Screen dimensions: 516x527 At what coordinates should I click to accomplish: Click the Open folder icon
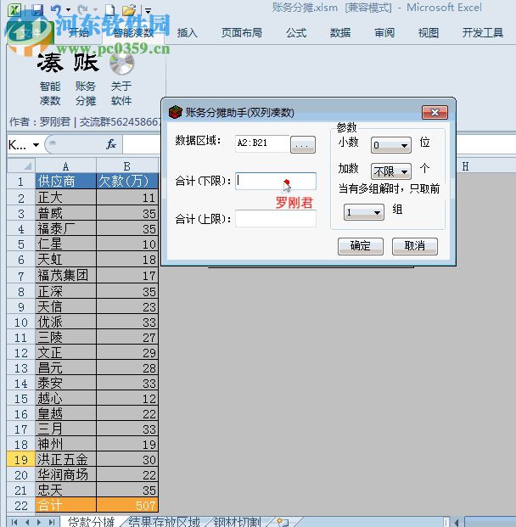(129, 10)
